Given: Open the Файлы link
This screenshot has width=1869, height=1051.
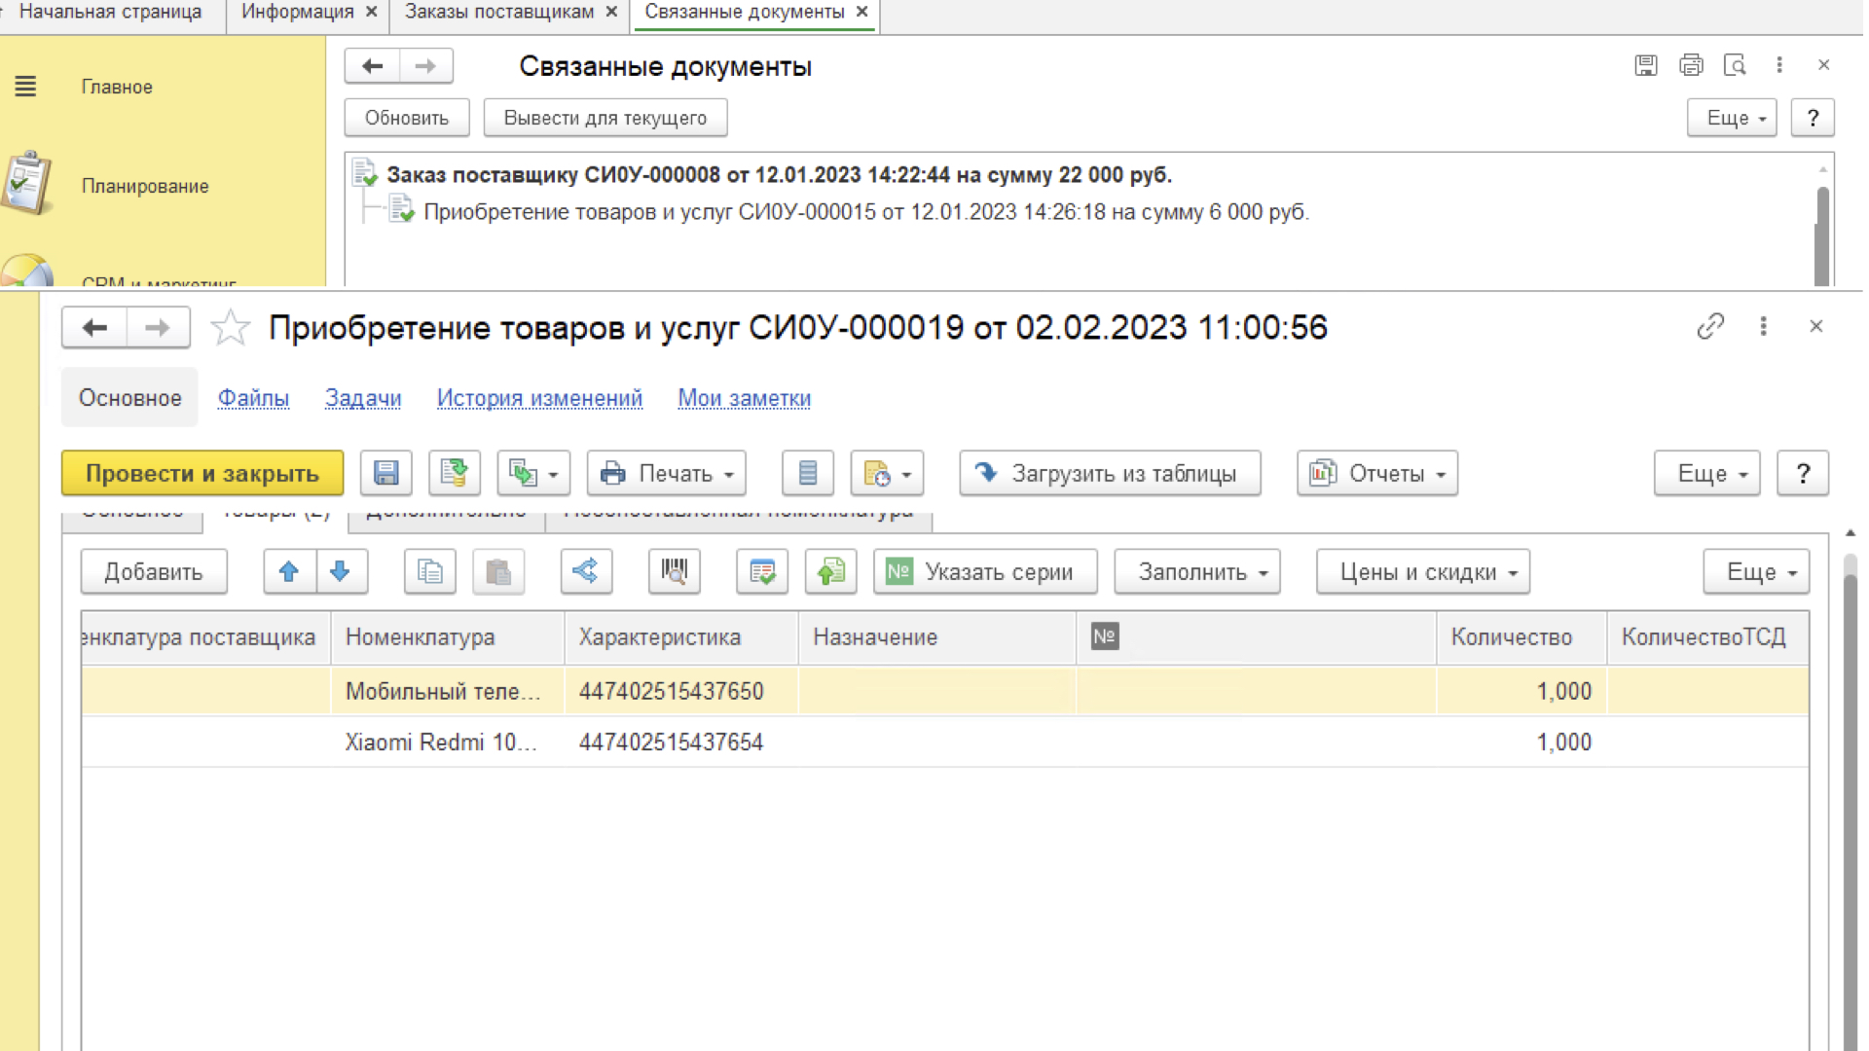Looking at the screenshot, I should (x=253, y=398).
